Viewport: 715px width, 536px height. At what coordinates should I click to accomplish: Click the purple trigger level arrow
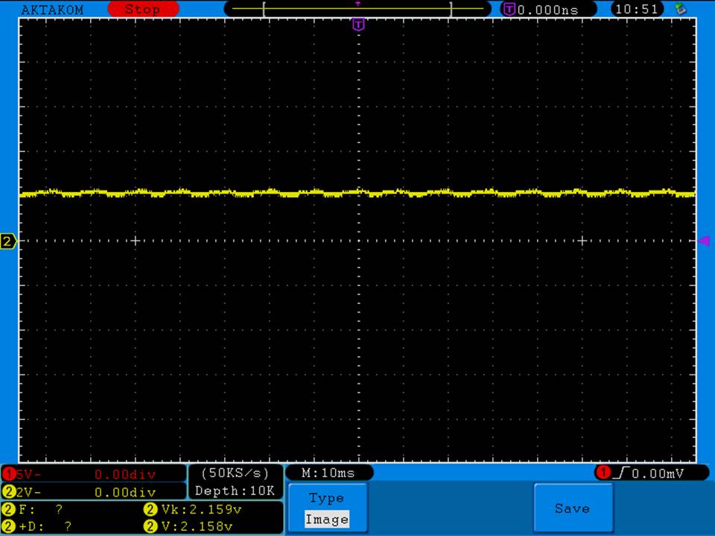703,240
